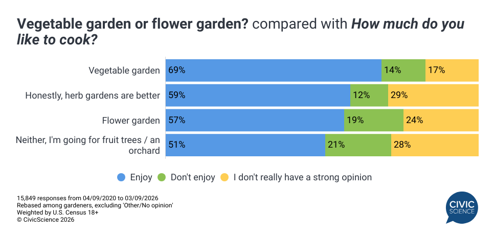Image resolution: width=494 pixels, height=237 pixels.
Task: Toggle the I don't really have a strong opinion label
Action: click(x=302, y=177)
